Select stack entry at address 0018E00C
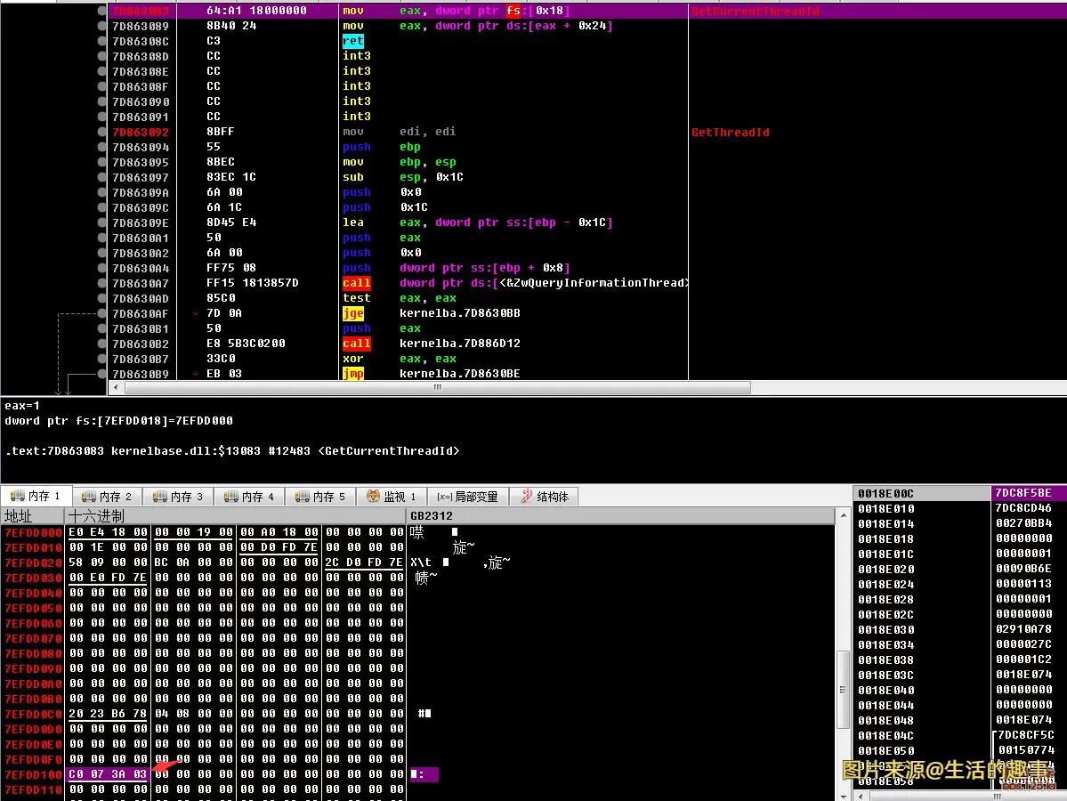Screen dimensions: 1067x801 [885, 493]
